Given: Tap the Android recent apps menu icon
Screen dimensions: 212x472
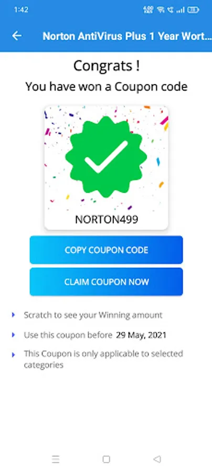Looking at the screenshot, I should tap(56, 459).
